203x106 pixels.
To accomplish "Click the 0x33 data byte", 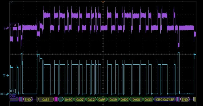I will click(x=148, y=99).
